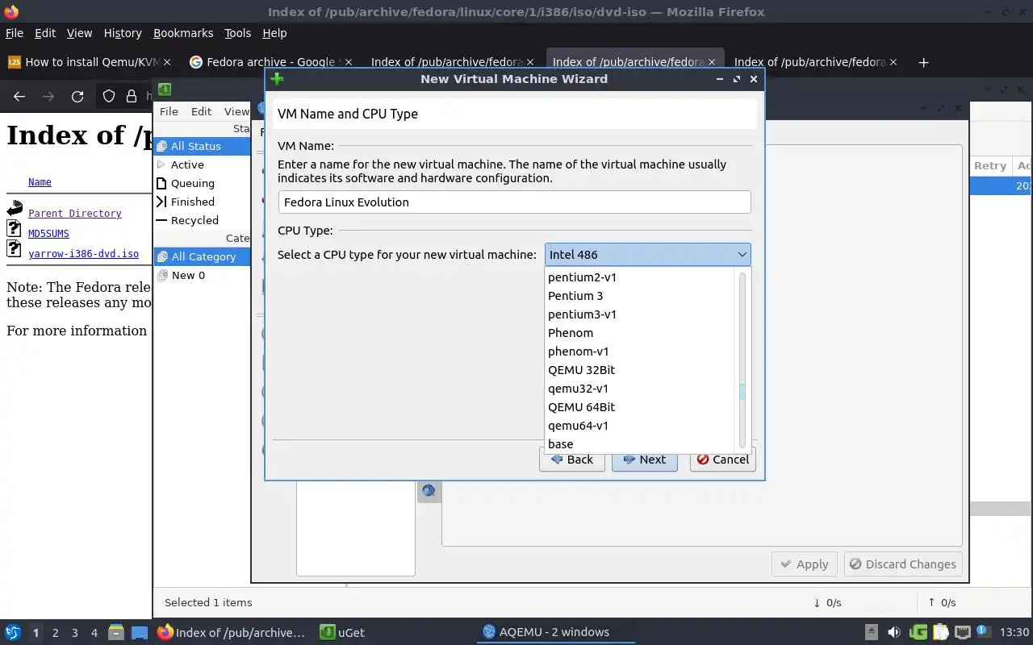Click the CPU list scrollbar handle

click(x=742, y=392)
